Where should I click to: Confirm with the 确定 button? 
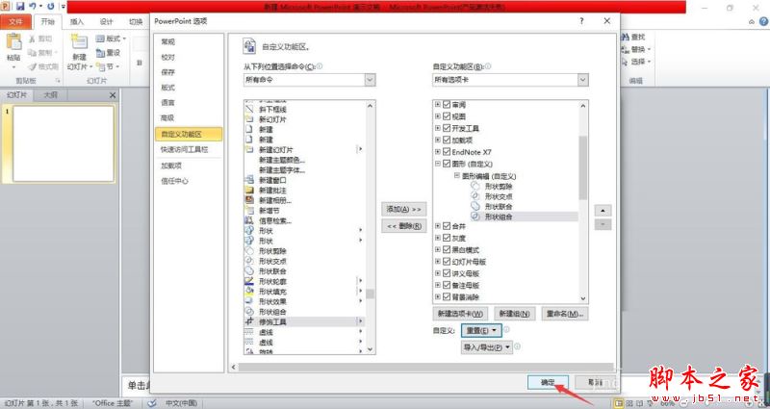548,382
